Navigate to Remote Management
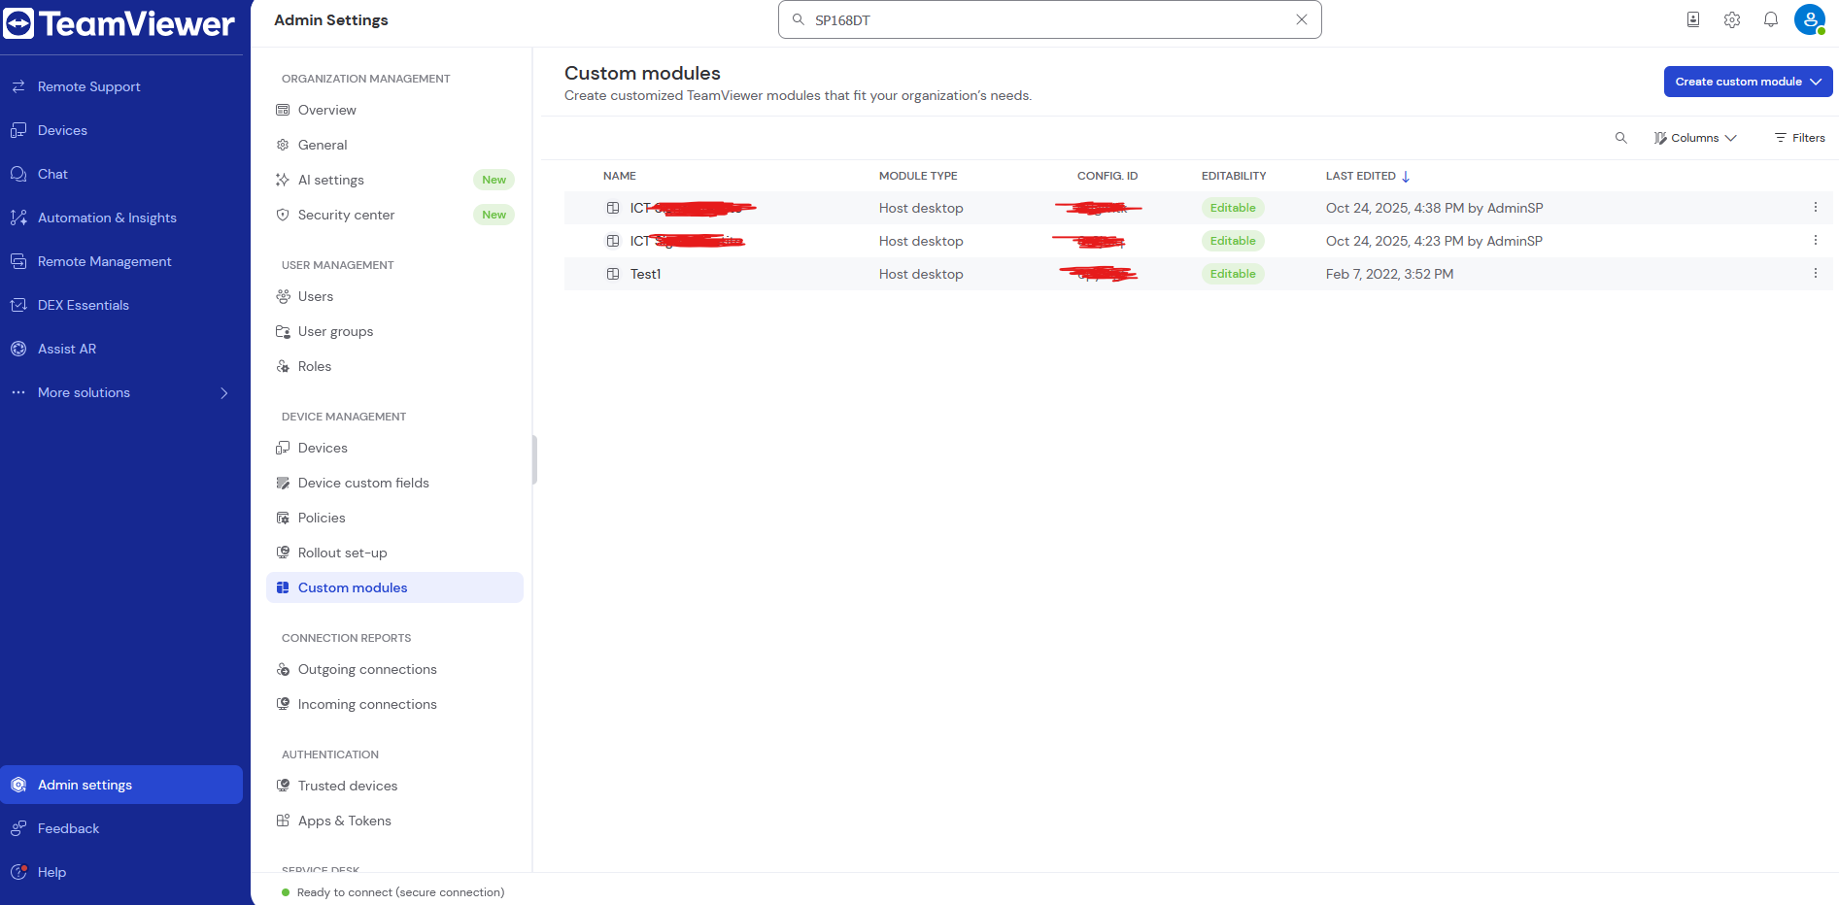Image resolution: width=1839 pixels, height=905 pixels. tap(104, 261)
